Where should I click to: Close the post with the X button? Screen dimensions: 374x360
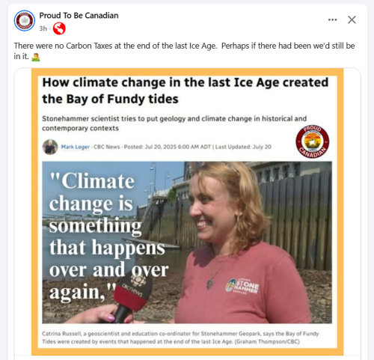click(352, 19)
